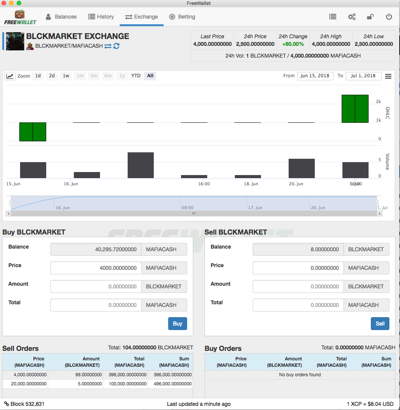Click the Sell Price input field

click(x=298, y=268)
